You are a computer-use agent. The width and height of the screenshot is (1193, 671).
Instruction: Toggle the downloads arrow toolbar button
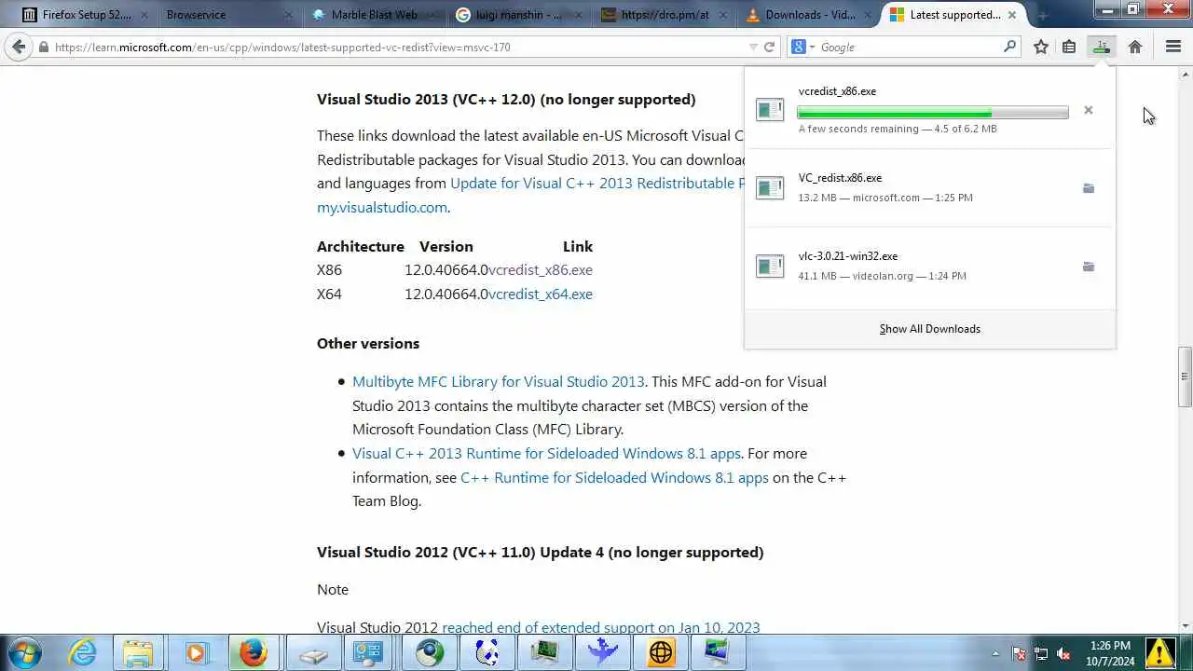coord(1102,47)
